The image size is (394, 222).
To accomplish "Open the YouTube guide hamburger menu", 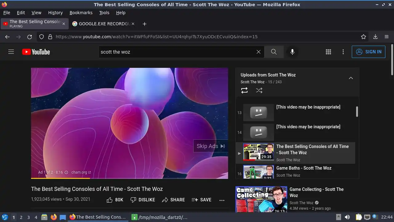I will tap(11, 52).
